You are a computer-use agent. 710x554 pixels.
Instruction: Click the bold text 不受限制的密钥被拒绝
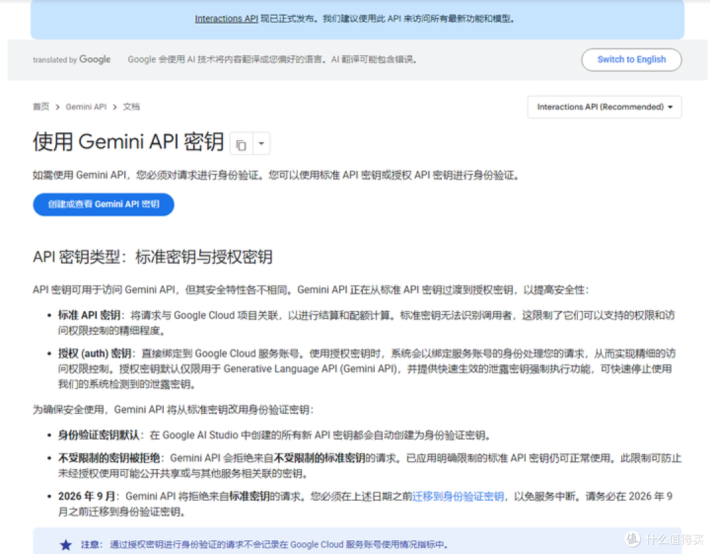pyautogui.click(x=109, y=458)
